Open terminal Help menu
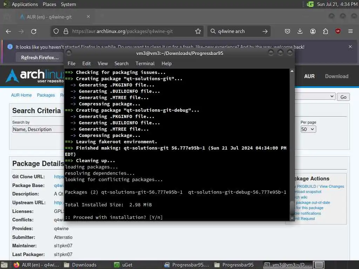The width and height of the screenshot is (359, 269). point(167,64)
